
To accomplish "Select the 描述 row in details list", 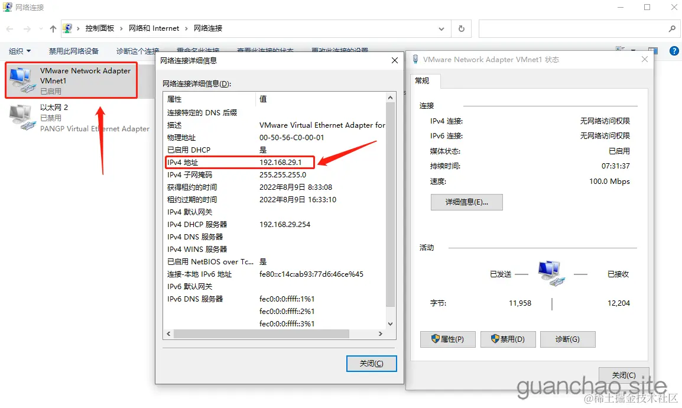I will (274, 125).
